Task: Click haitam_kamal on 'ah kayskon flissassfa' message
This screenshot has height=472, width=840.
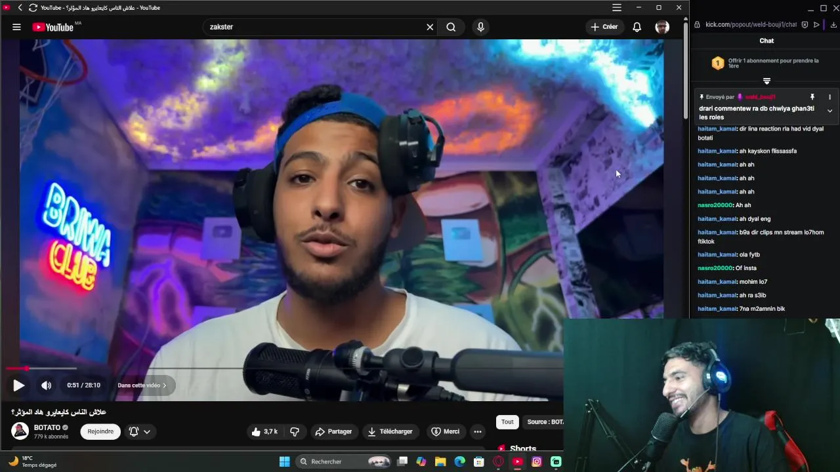Action: click(x=717, y=151)
